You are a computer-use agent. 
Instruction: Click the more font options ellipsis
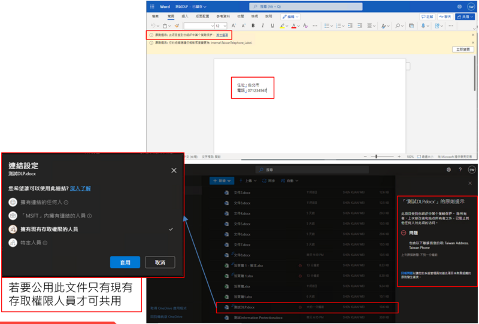315,26
